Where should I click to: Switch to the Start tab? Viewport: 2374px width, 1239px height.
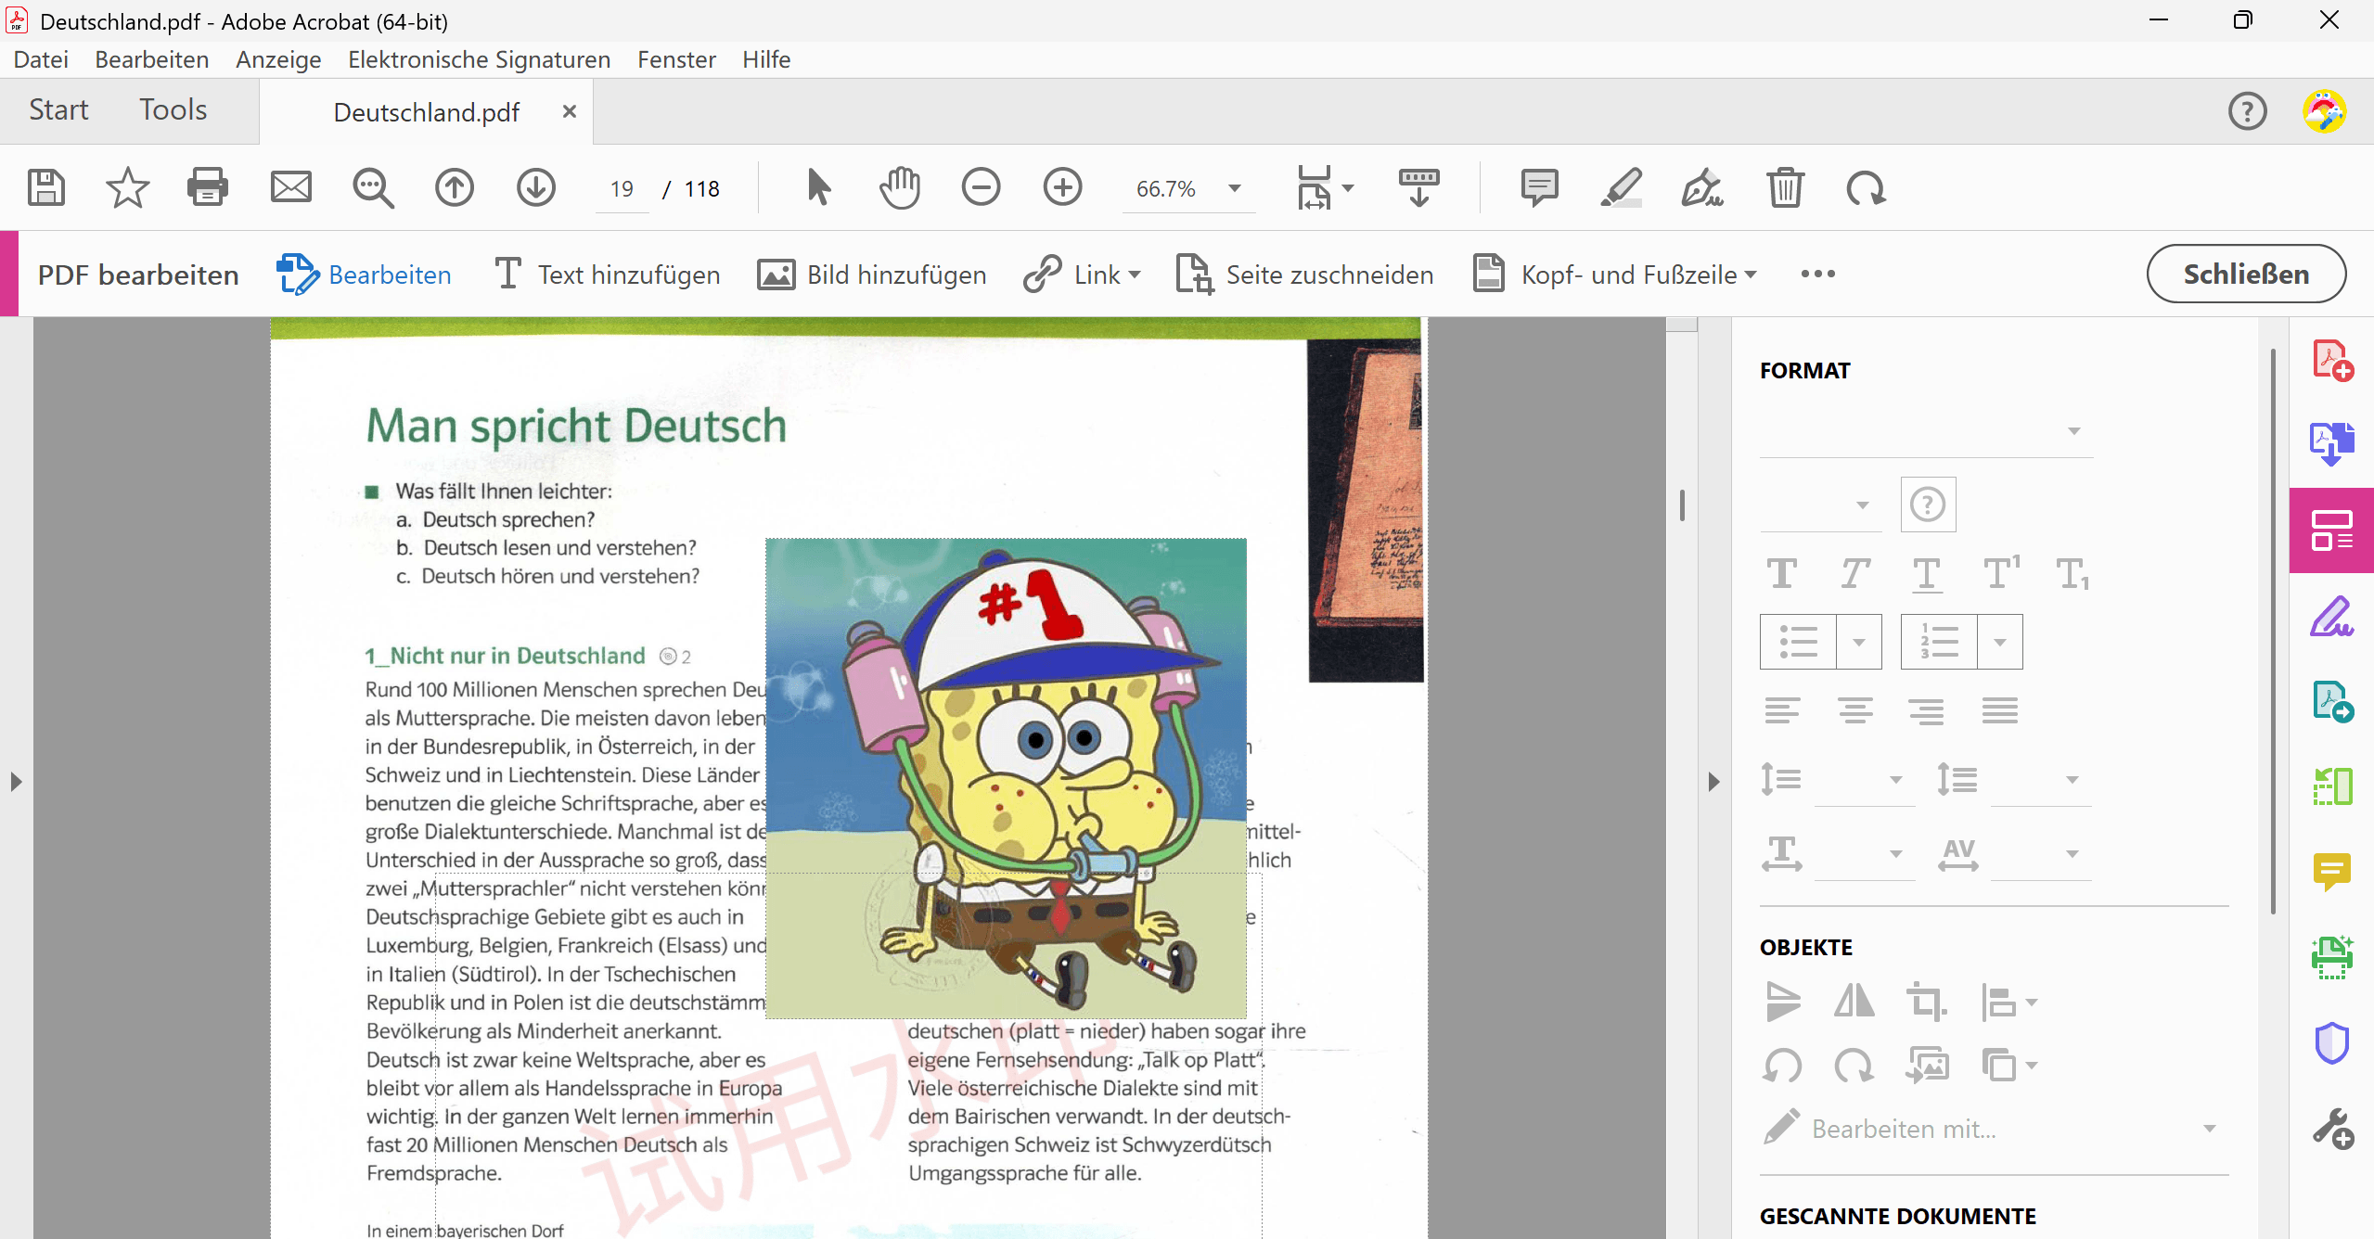pos(58,109)
